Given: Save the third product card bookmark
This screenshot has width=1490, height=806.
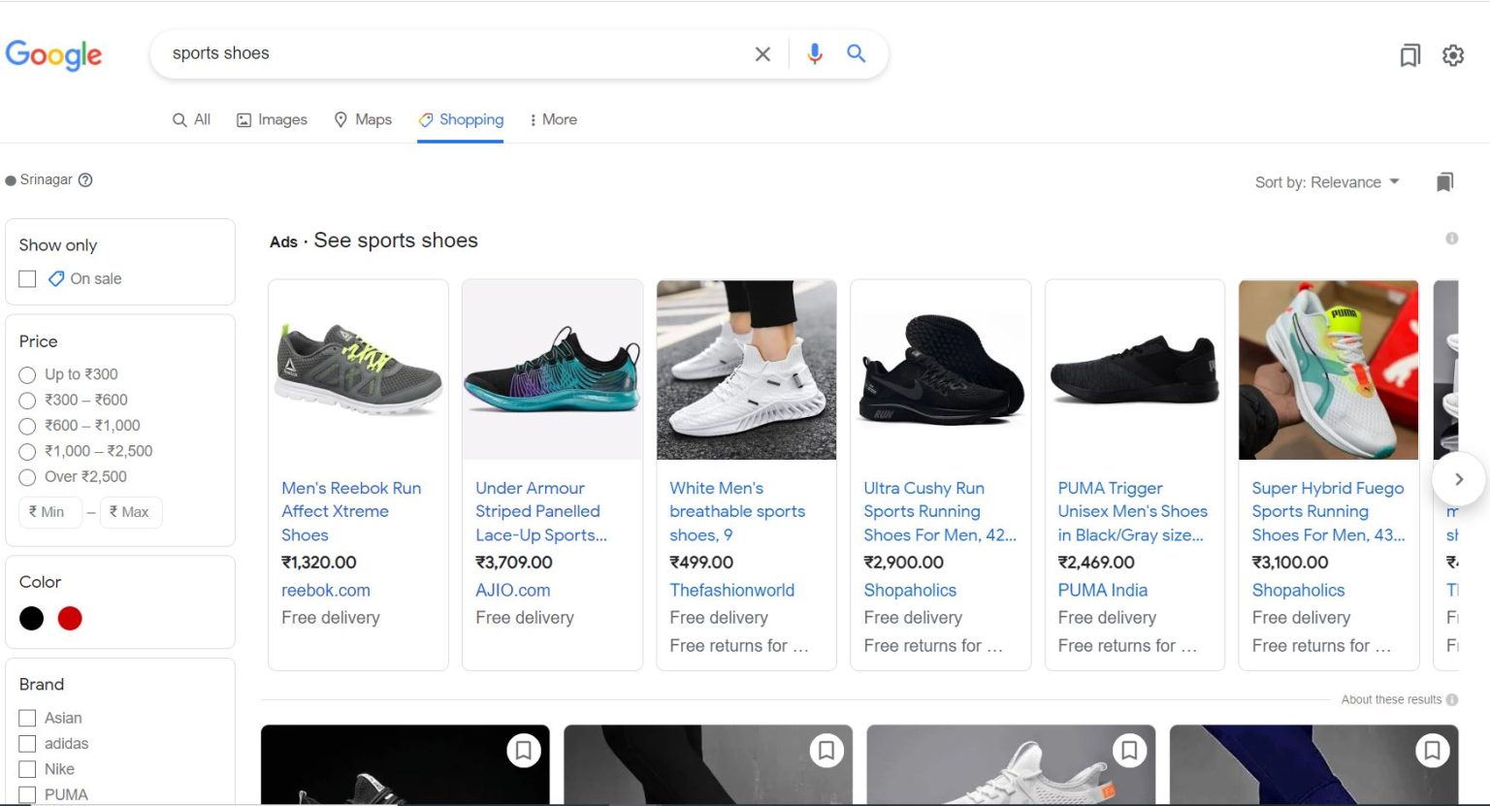Looking at the screenshot, I should coord(1129,750).
